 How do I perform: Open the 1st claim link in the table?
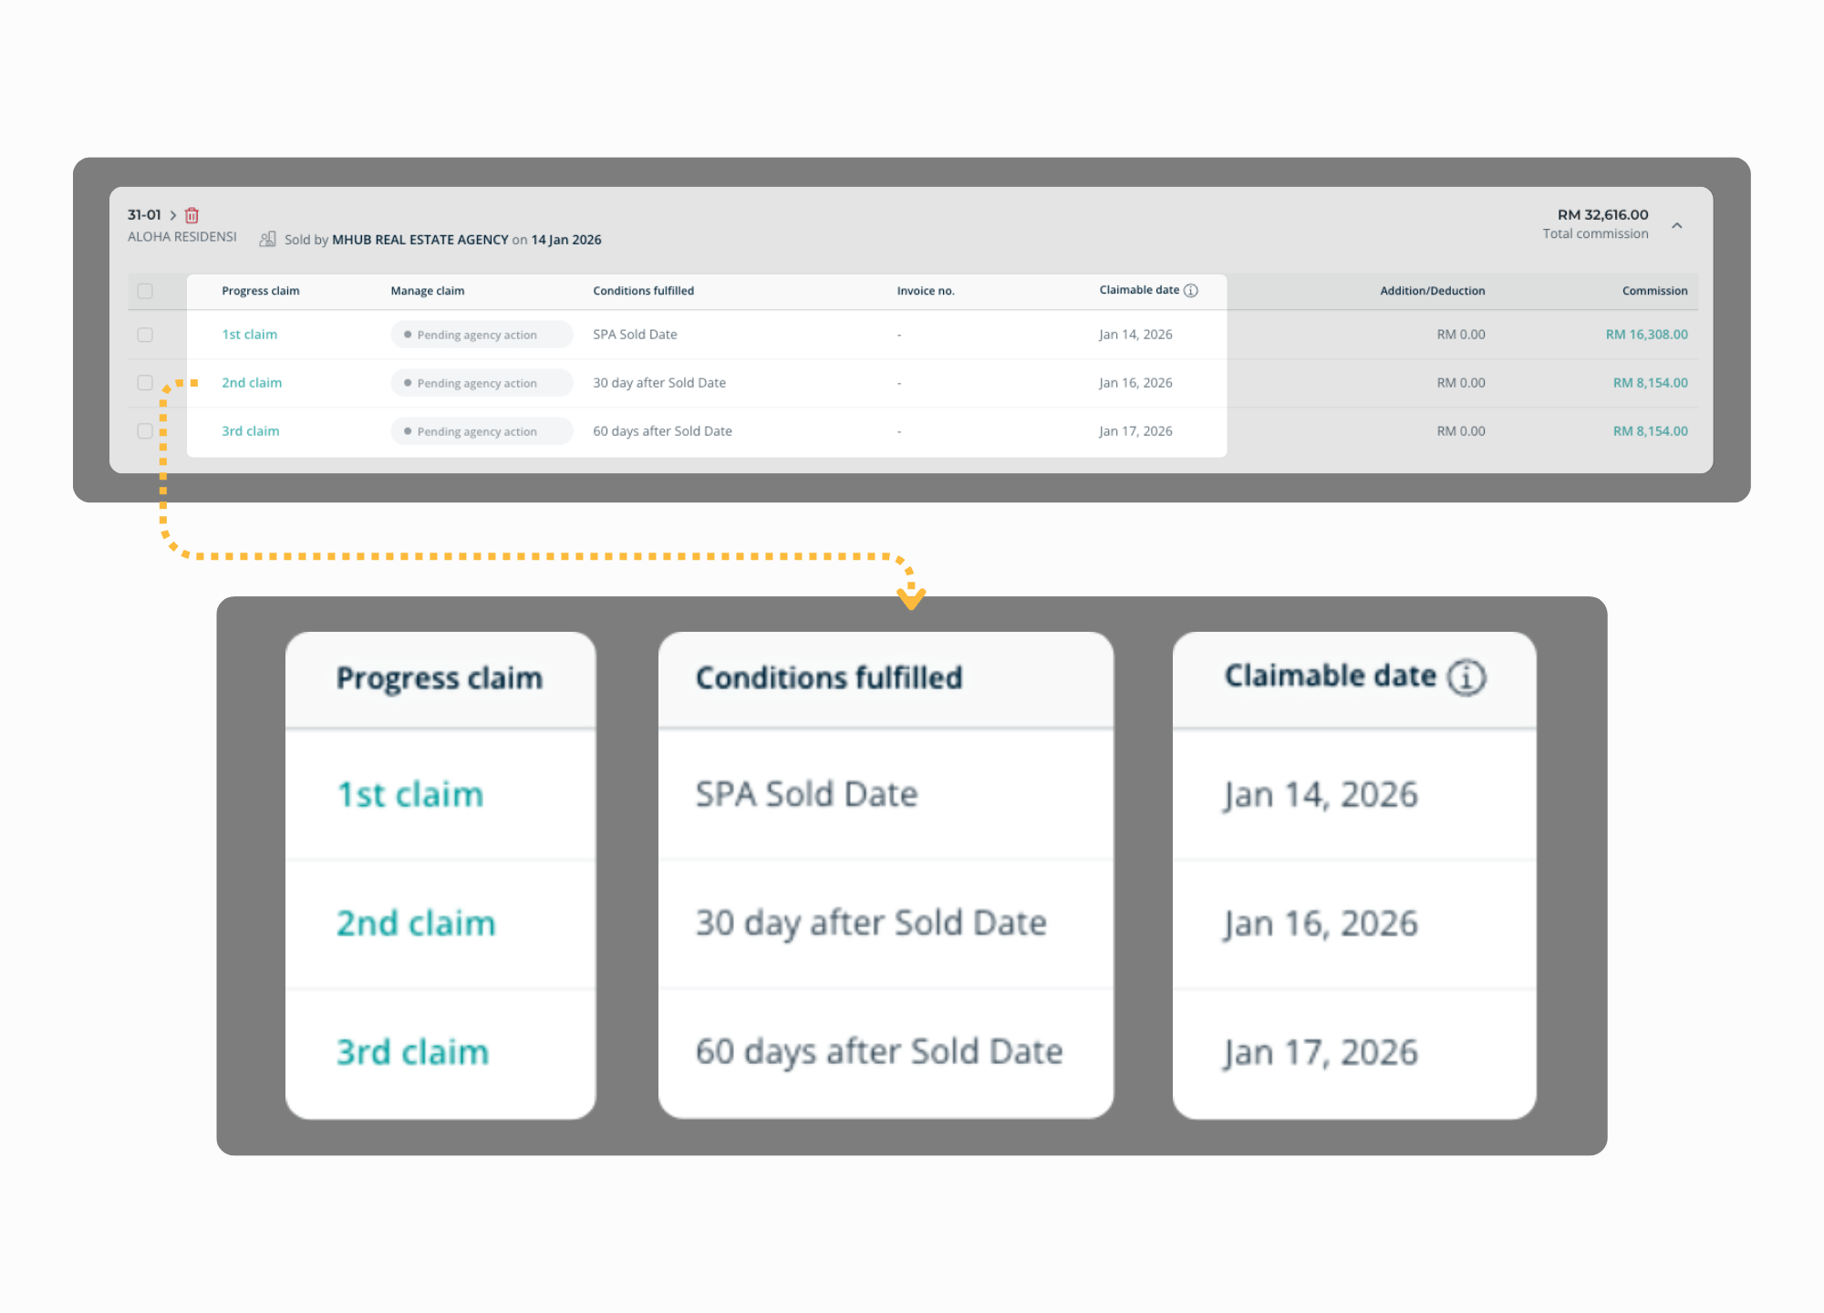(x=250, y=335)
